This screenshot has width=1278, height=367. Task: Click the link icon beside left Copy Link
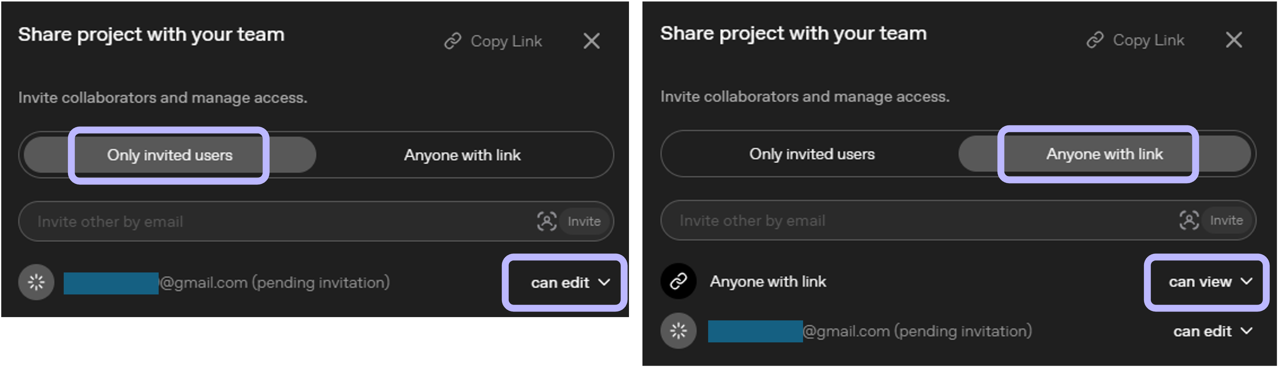click(x=453, y=41)
